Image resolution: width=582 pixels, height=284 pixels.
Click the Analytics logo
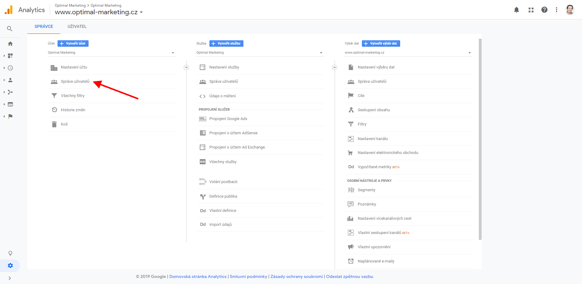point(9,10)
